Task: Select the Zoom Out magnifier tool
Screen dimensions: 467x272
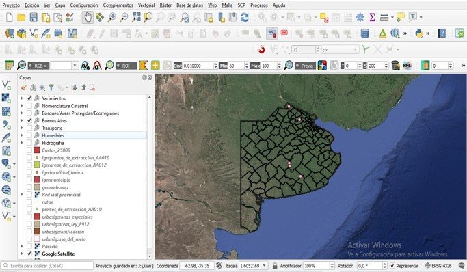Action: click(x=124, y=17)
